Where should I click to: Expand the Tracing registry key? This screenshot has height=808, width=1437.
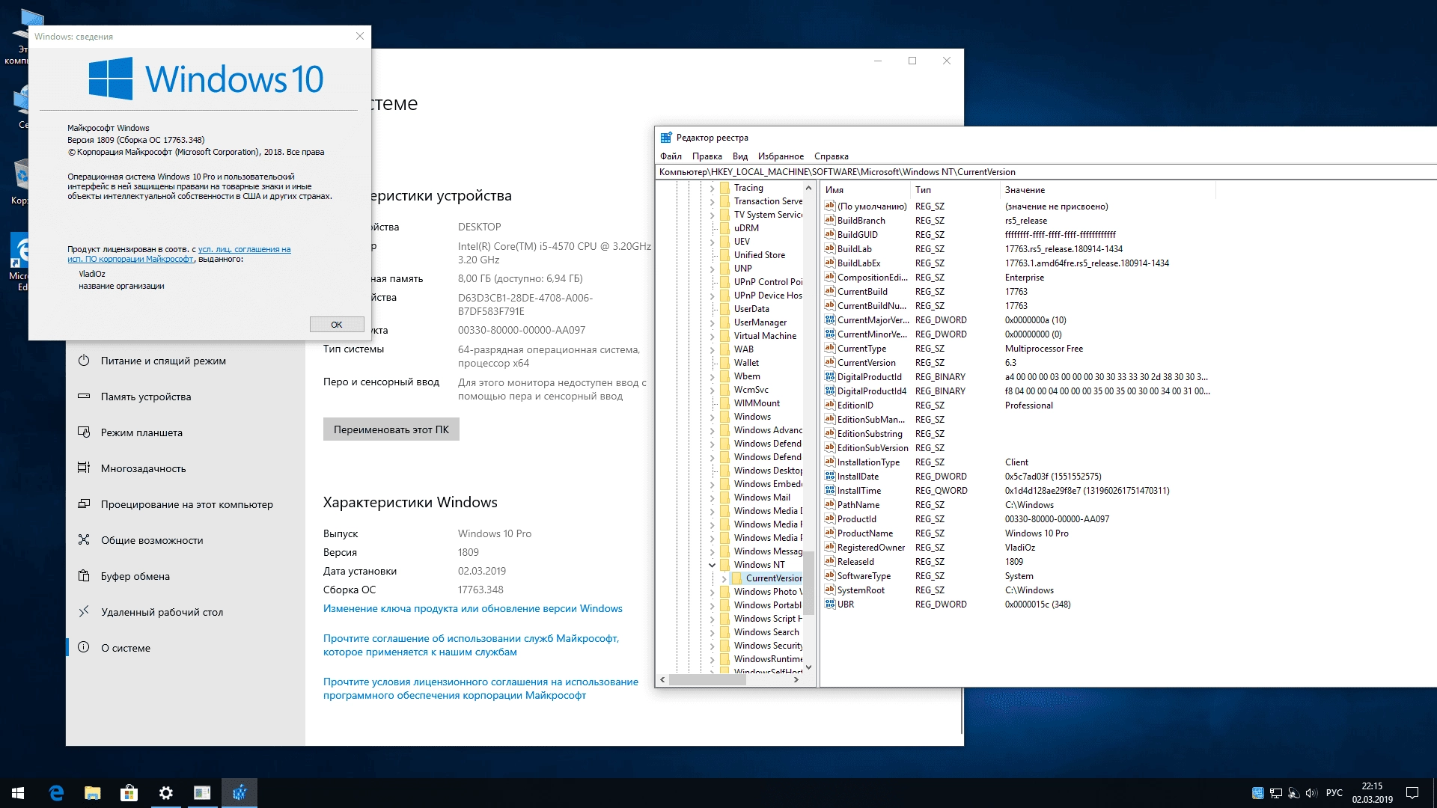712,188
